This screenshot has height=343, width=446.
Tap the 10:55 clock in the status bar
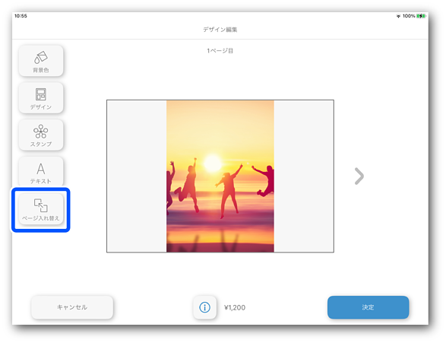tap(21, 16)
